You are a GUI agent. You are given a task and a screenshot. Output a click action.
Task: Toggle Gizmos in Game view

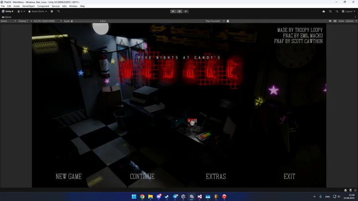[x=350, y=21]
